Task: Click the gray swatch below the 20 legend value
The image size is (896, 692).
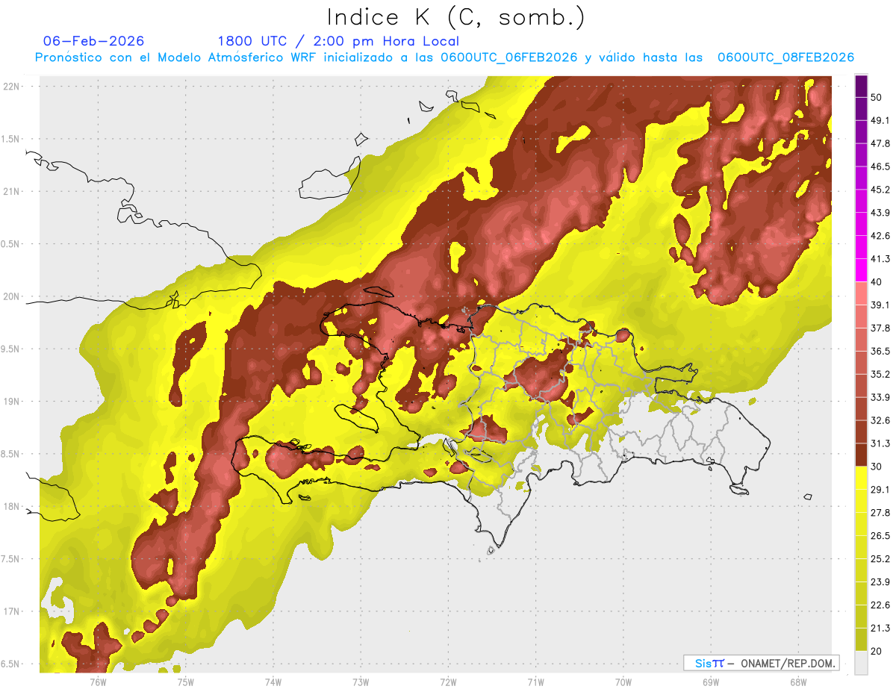Action: (861, 663)
